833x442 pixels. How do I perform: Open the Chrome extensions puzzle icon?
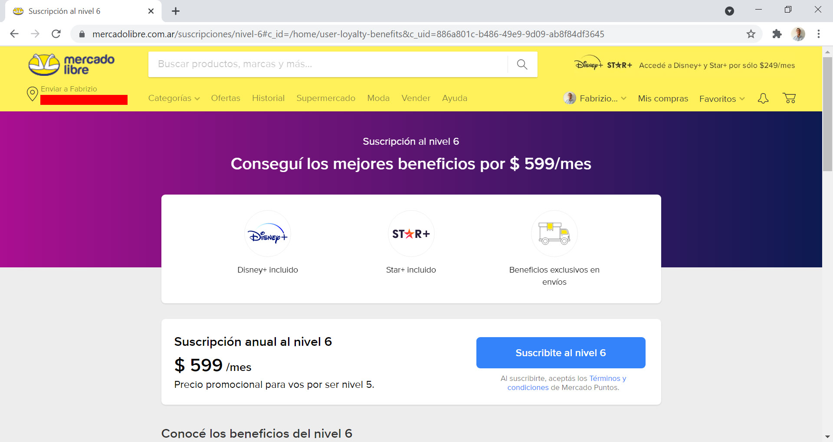[777, 34]
